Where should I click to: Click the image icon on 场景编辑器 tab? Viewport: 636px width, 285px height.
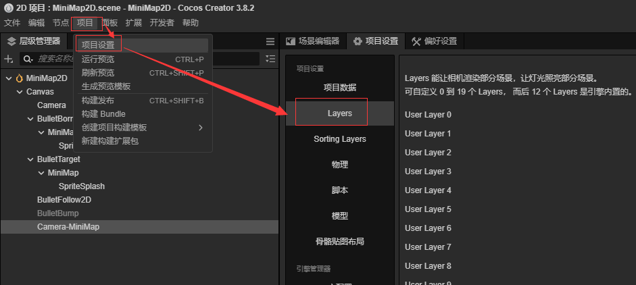click(291, 41)
